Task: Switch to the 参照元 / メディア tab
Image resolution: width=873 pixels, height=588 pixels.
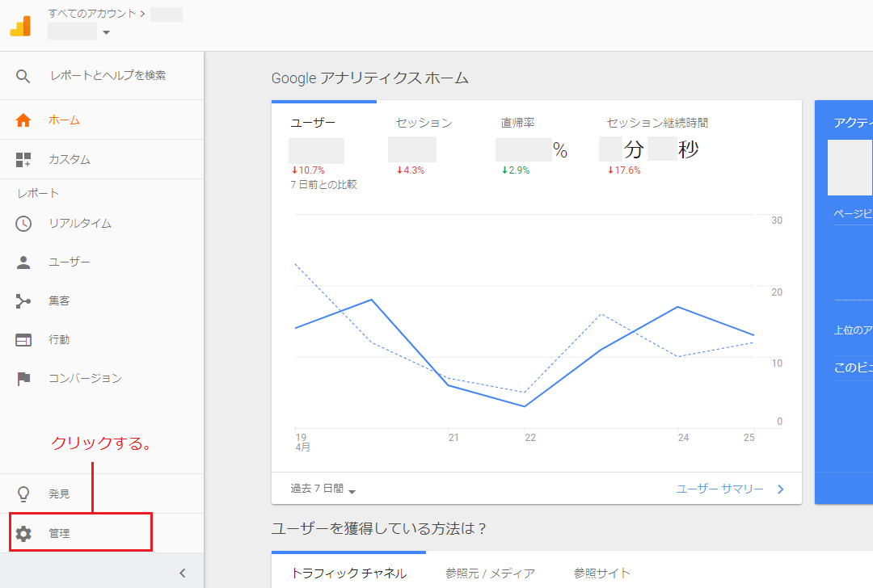Action: (x=490, y=573)
